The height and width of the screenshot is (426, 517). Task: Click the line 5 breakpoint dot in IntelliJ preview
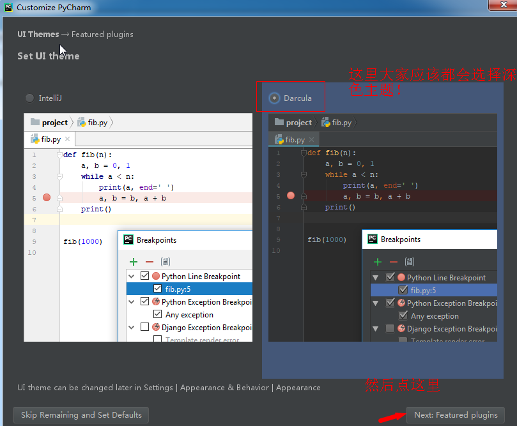click(x=47, y=197)
